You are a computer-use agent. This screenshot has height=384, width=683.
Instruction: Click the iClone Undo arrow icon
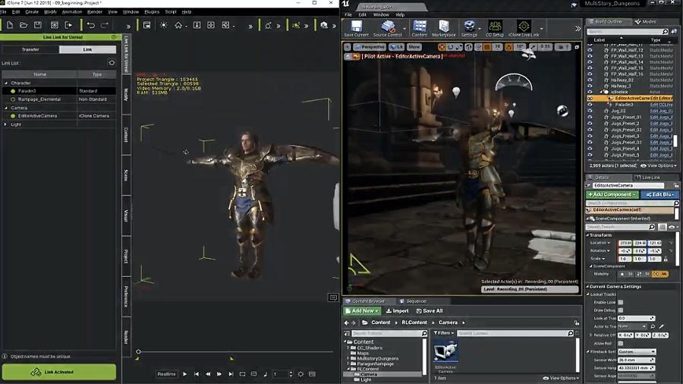click(x=90, y=25)
